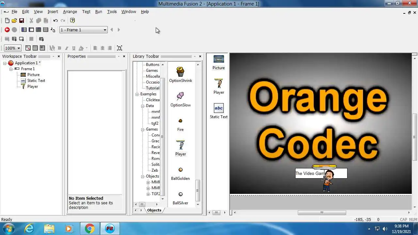This screenshot has height=235, width=418.
Task: Click library tree vertical scrollbar thumb
Action: tap(162, 136)
